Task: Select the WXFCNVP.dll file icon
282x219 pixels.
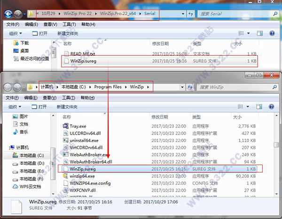Action: (x=66, y=190)
